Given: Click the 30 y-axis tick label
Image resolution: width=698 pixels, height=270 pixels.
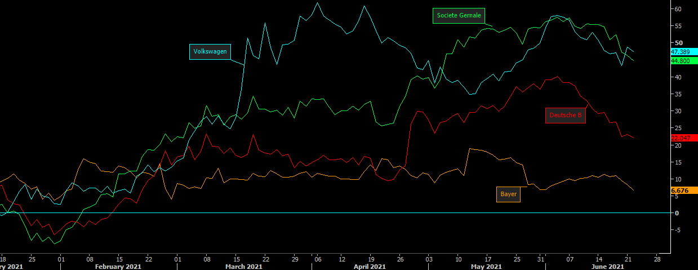Looking at the screenshot, I should (678, 111).
